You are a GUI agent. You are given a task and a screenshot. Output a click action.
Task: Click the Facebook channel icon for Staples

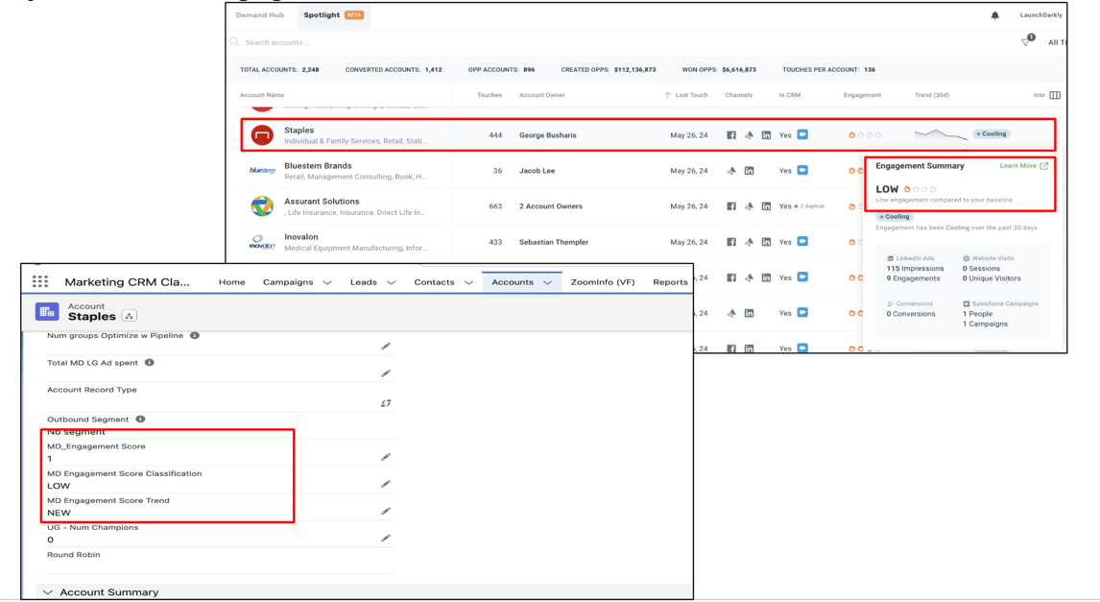(731, 135)
